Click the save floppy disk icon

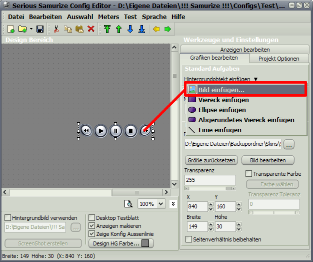coord(40,29)
